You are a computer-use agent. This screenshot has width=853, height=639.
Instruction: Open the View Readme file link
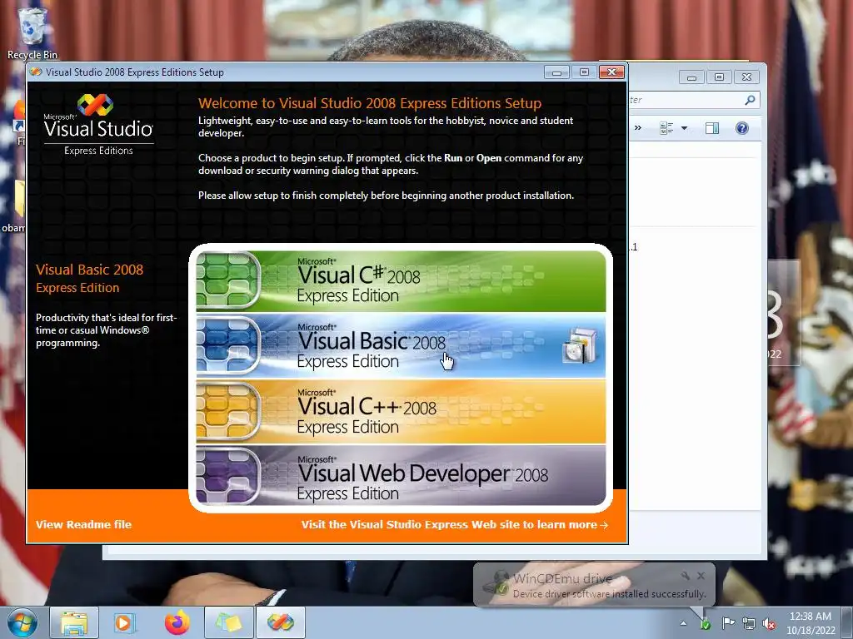point(84,524)
